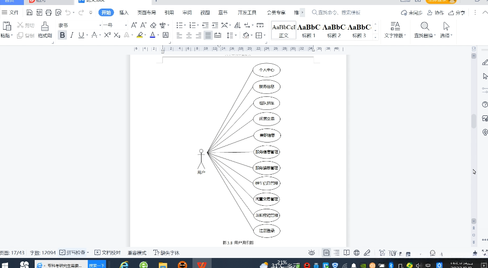Image resolution: width=488 pixels, height=268 pixels.
Task: Switch to outline view icon in status bar
Action: coord(336,253)
